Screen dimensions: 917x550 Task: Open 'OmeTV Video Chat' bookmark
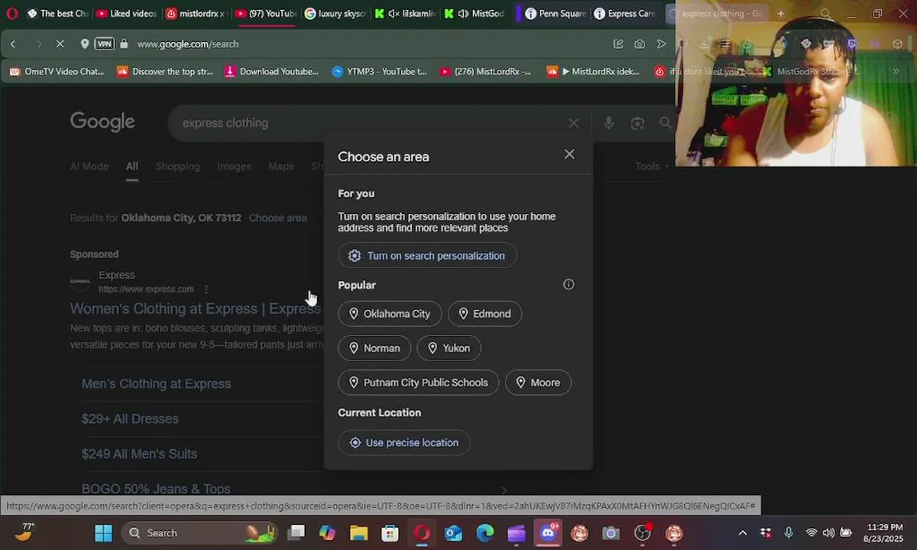coord(56,72)
